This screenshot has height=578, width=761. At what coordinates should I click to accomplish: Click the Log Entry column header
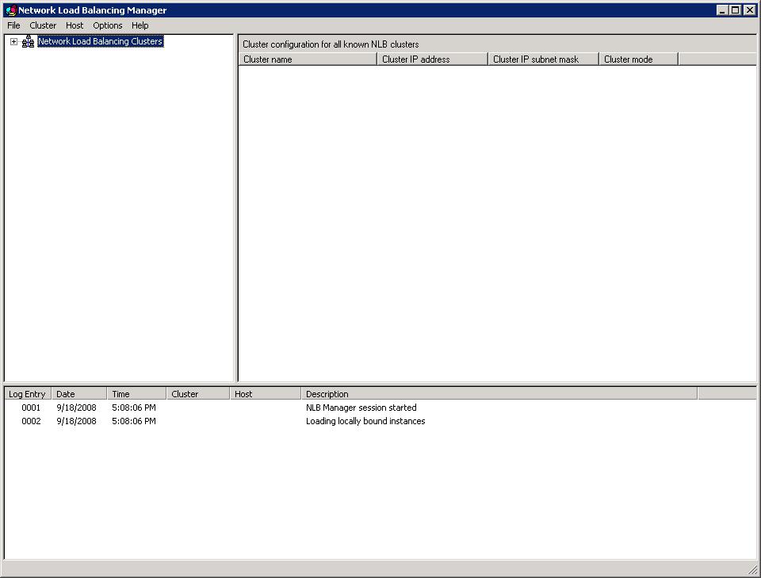27,394
